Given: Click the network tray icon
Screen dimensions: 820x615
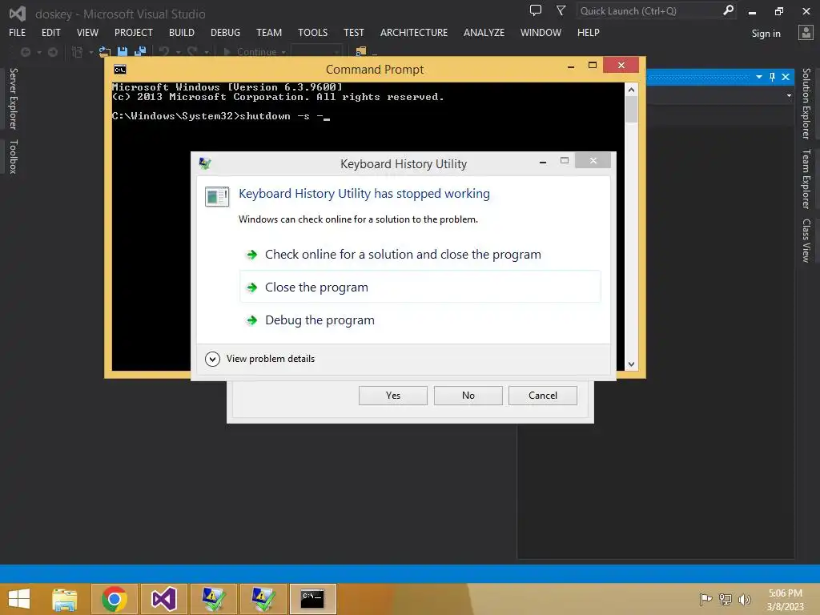Looking at the screenshot, I should coord(726,599).
